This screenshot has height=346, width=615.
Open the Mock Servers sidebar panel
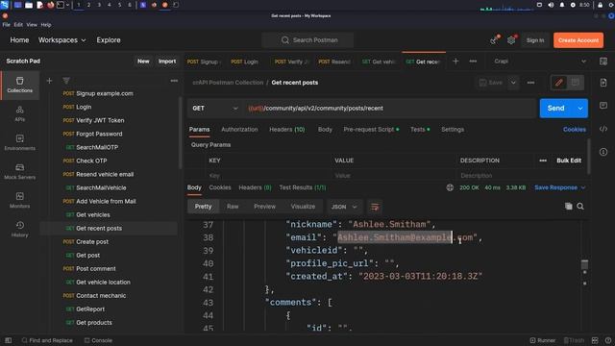[x=19, y=172]
